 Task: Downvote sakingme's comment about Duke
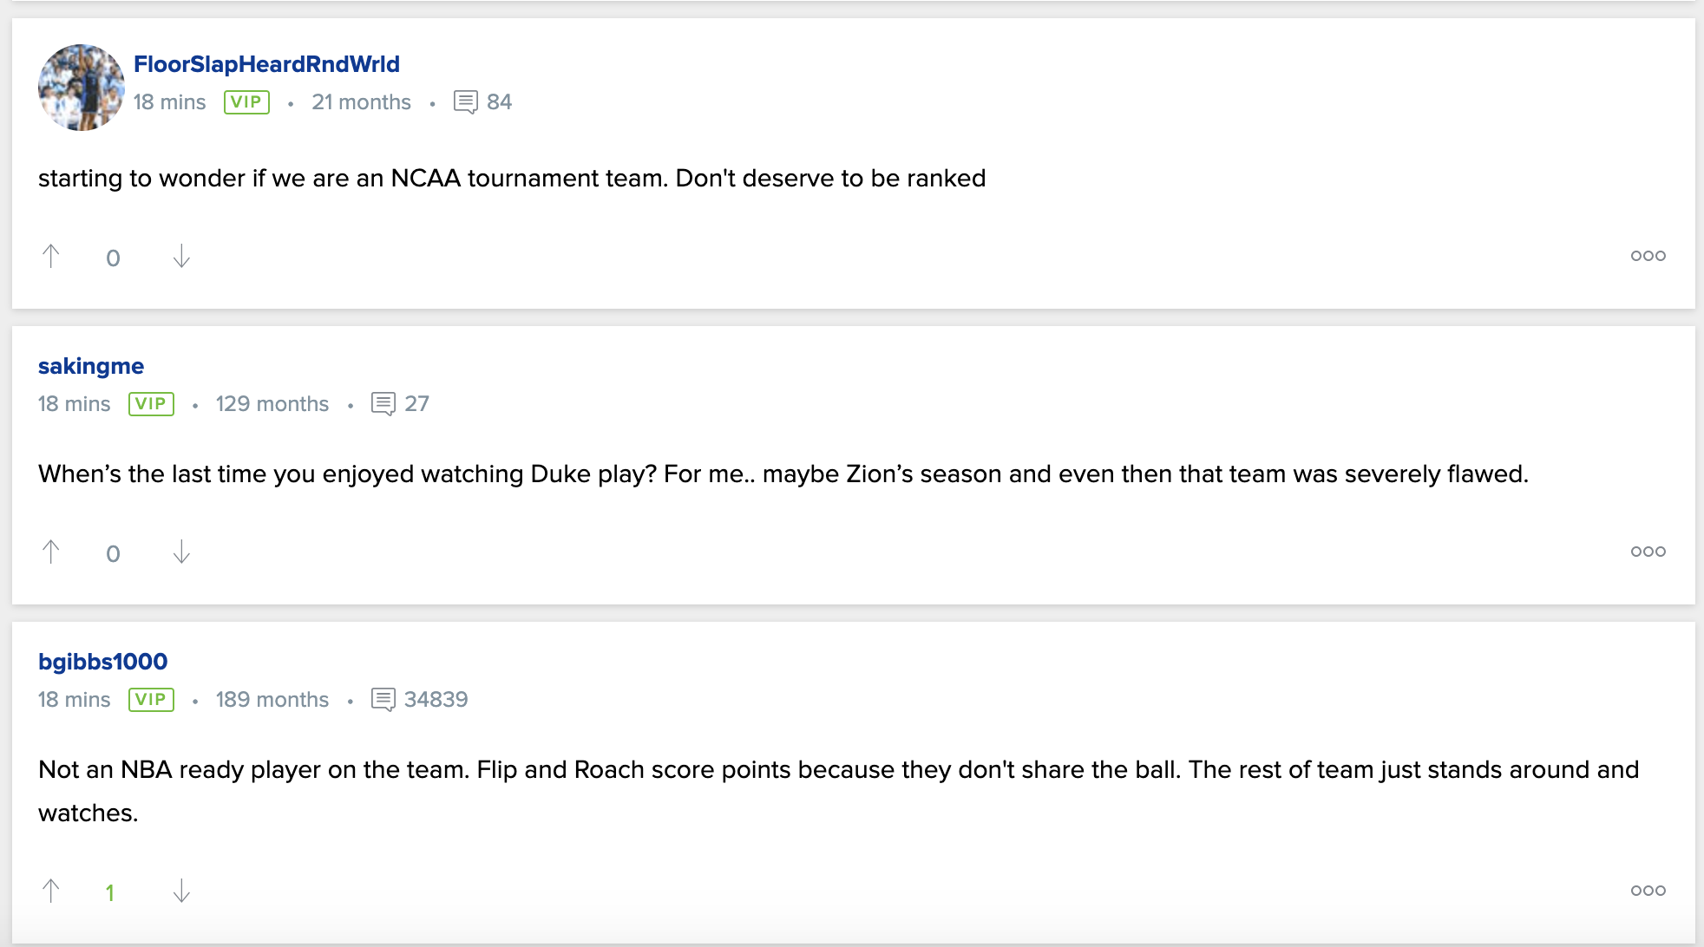(181, 552)
